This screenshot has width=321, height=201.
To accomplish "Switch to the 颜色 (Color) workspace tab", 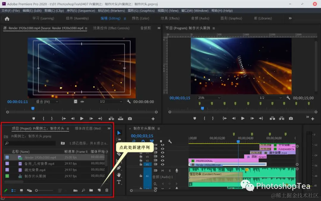I will [141, 18].
